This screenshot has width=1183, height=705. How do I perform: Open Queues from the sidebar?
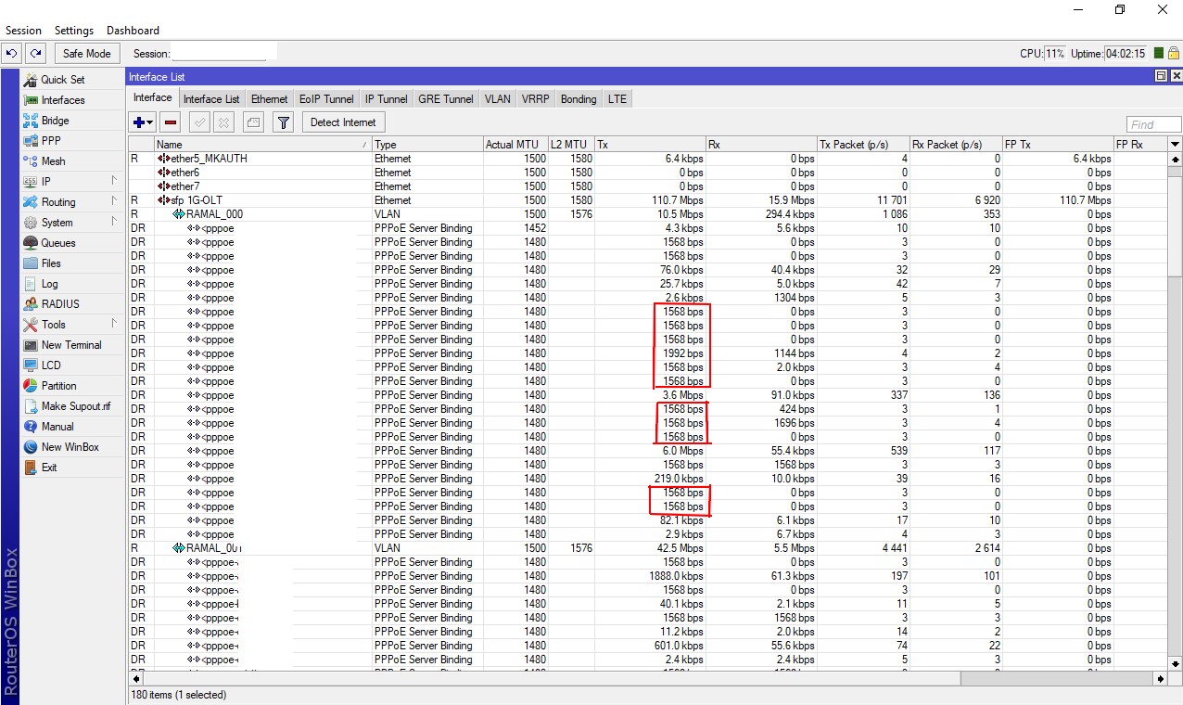pyautogui.click(x=57, y=243)
